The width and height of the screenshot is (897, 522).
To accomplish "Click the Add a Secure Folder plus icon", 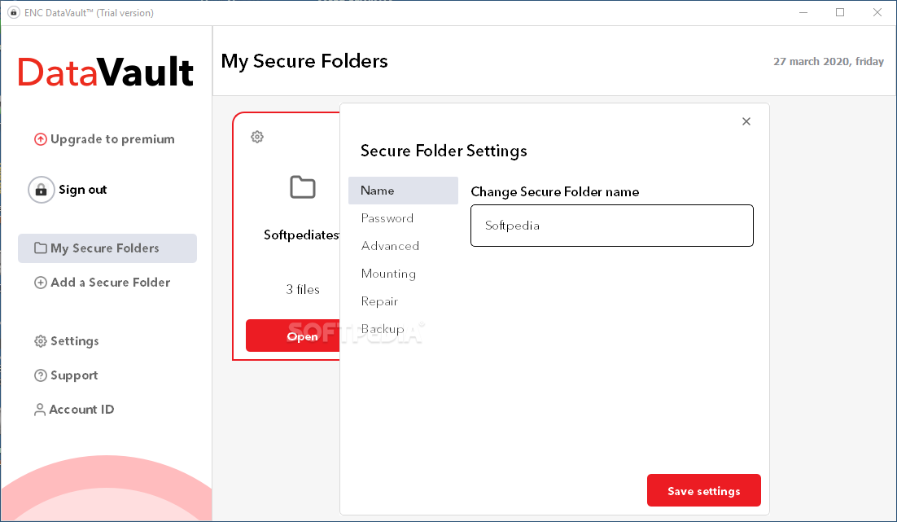I will click(x=41, y=283).
